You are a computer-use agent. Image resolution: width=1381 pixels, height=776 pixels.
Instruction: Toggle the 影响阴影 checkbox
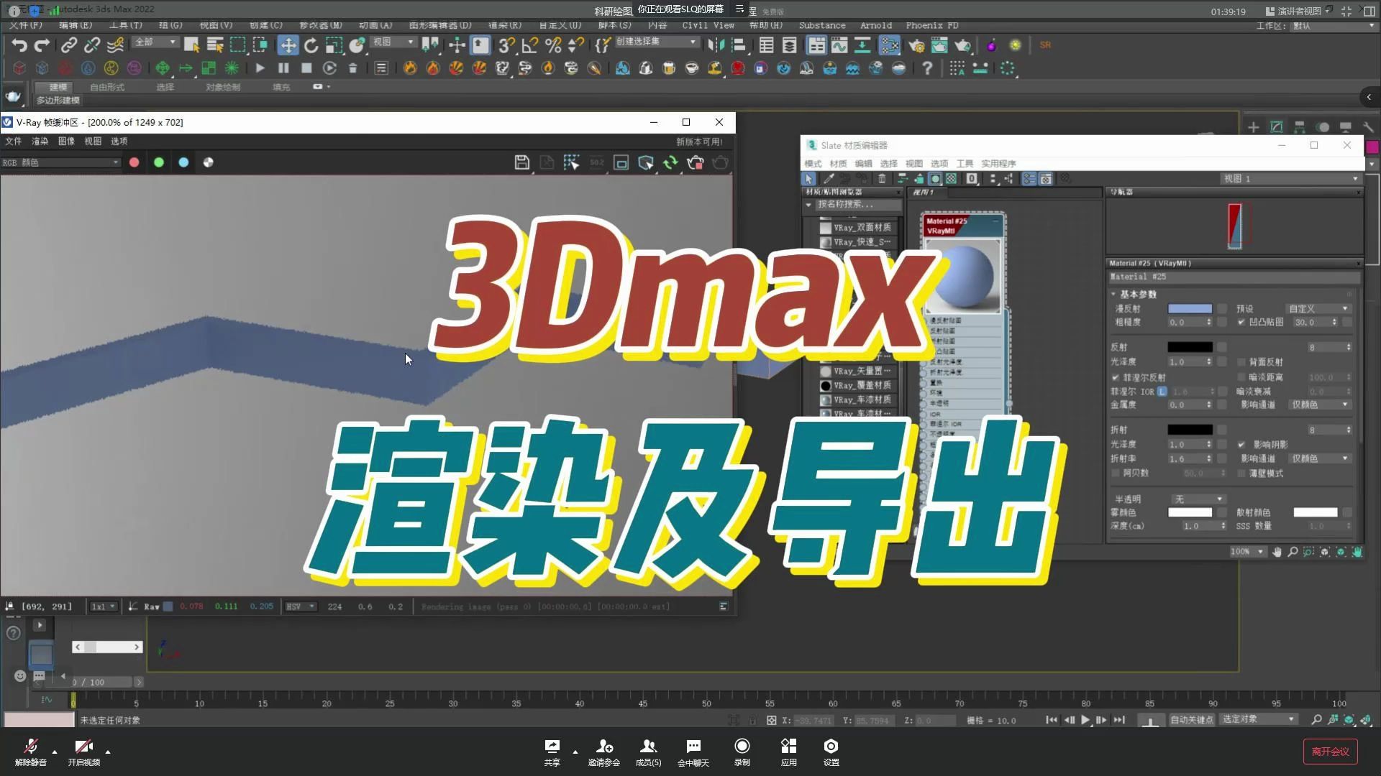pos(1241,445)
